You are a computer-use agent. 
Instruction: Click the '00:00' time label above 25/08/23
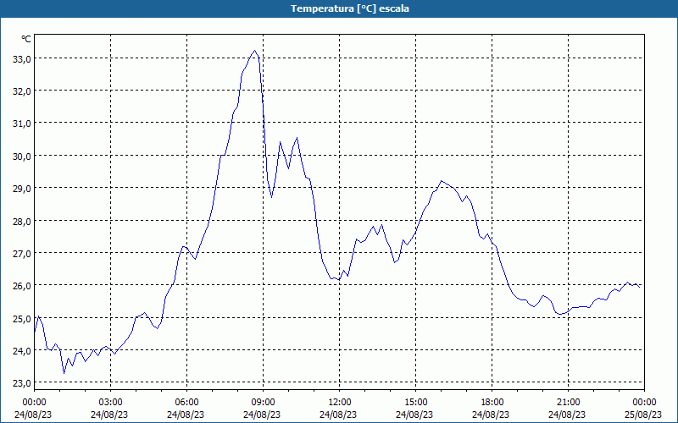(x=644, y=403)
